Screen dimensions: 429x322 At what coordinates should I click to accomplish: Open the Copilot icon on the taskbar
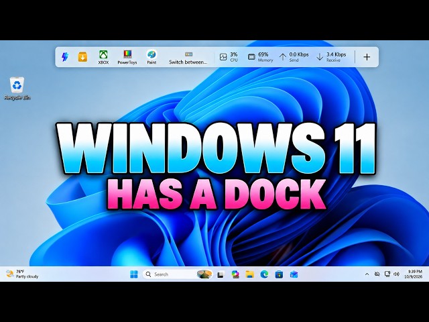pyautogui.click(x=235, y=274)
